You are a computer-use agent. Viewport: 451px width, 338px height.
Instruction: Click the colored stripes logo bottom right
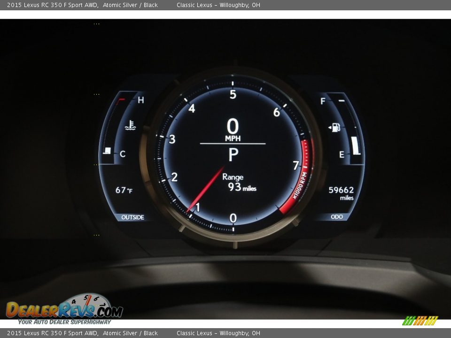point(420,321)
